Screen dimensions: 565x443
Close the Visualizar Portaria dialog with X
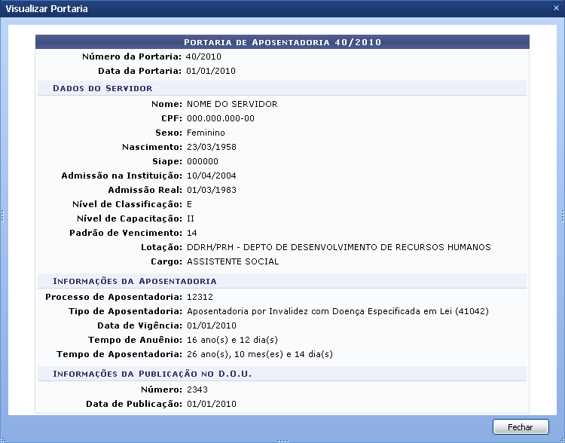tap(555, 8)
